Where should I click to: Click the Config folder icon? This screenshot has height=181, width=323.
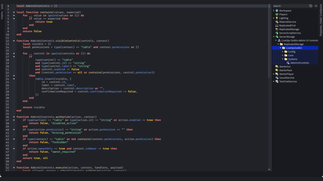pos(286,51)
